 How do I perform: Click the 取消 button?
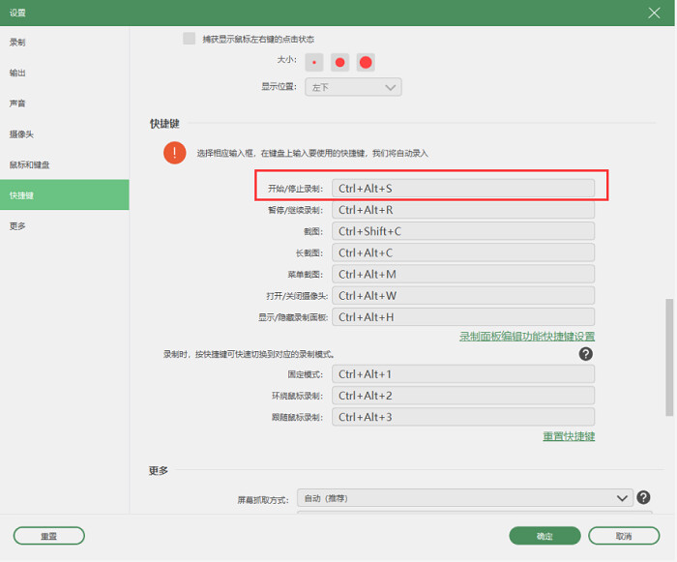[x=624, y=536]
